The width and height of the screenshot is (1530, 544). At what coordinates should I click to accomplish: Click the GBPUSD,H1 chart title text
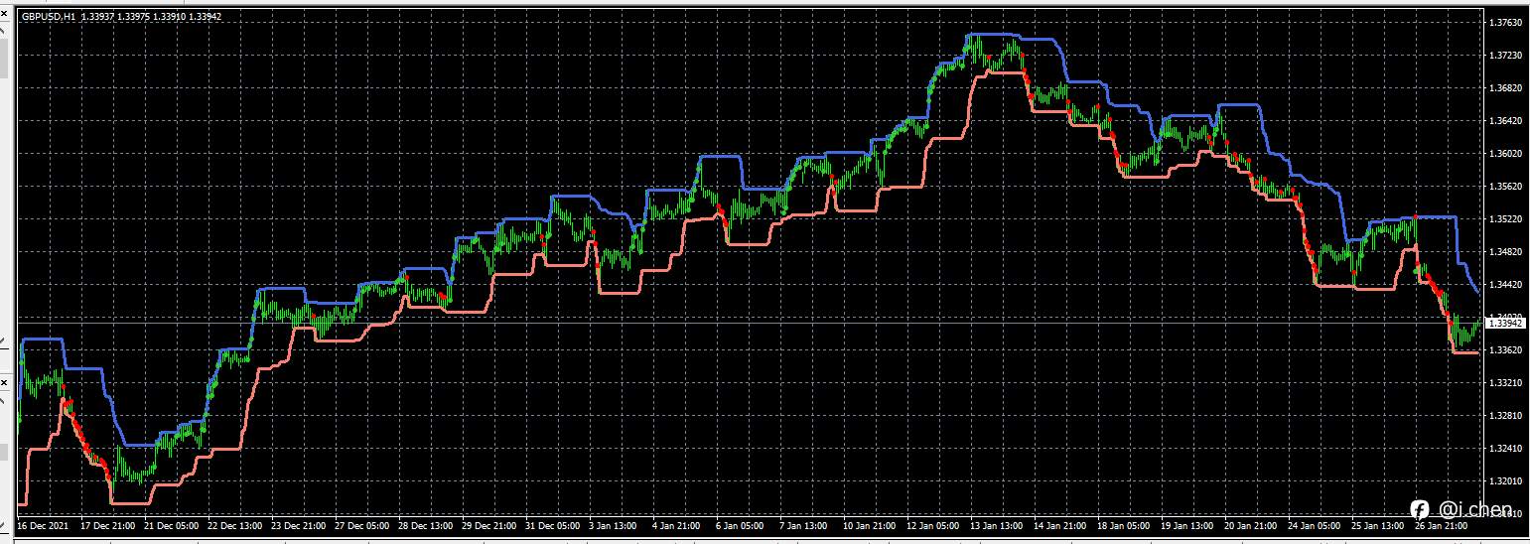(x=48, y=17)
